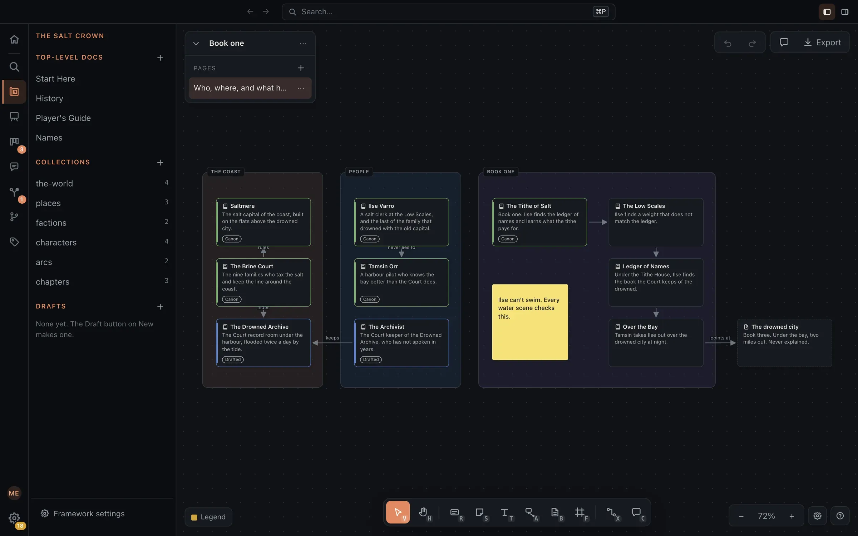Choose the text tool
The width and height of the screenshot is (858, 536).
coord(505,512)
